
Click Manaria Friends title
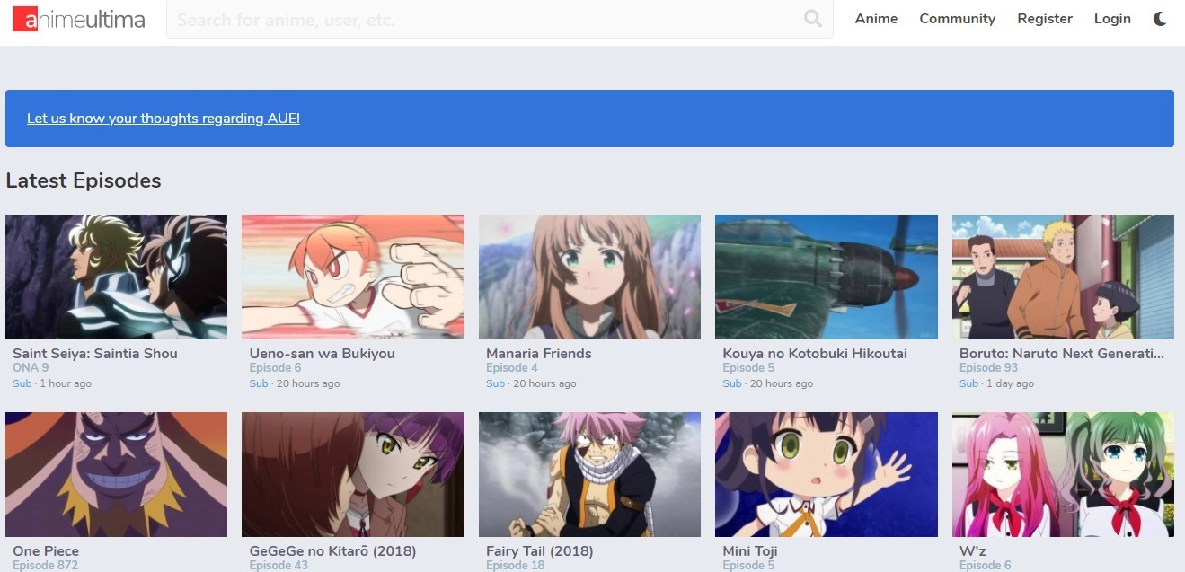click(539, 354)
